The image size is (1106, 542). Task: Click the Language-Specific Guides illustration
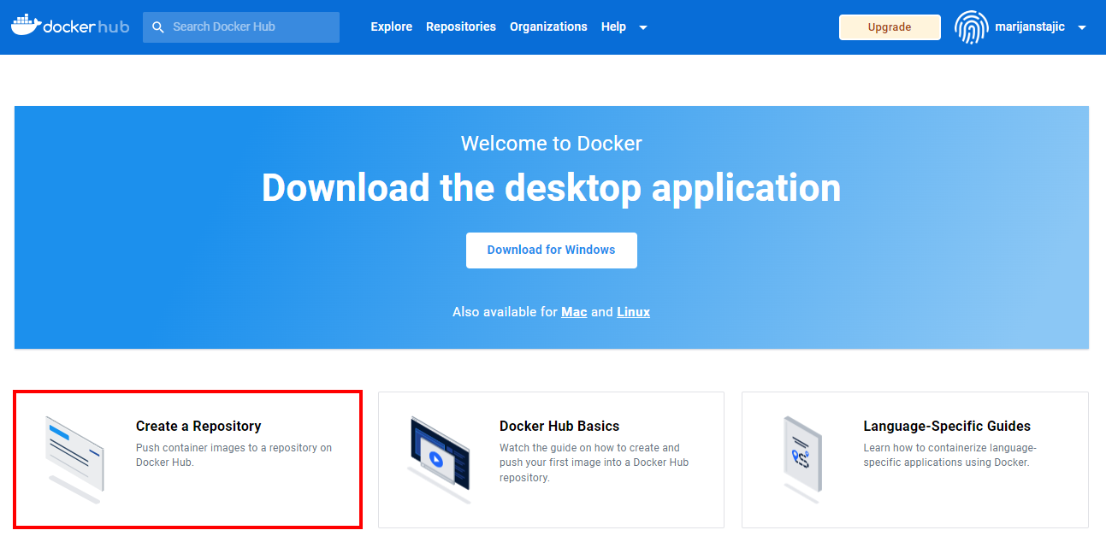pyautogui.click(x=802, y=458)
